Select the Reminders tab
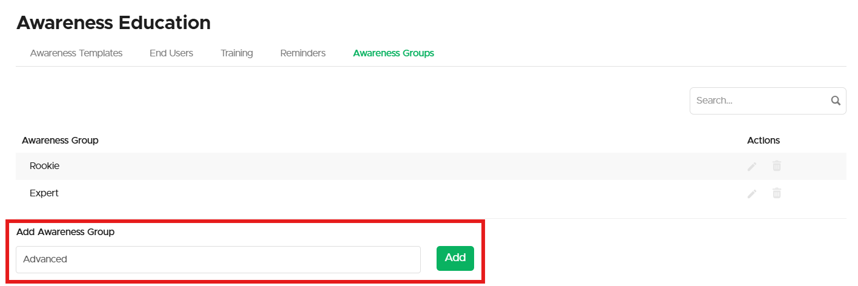 pyautogui.click(x=303, y=53)
